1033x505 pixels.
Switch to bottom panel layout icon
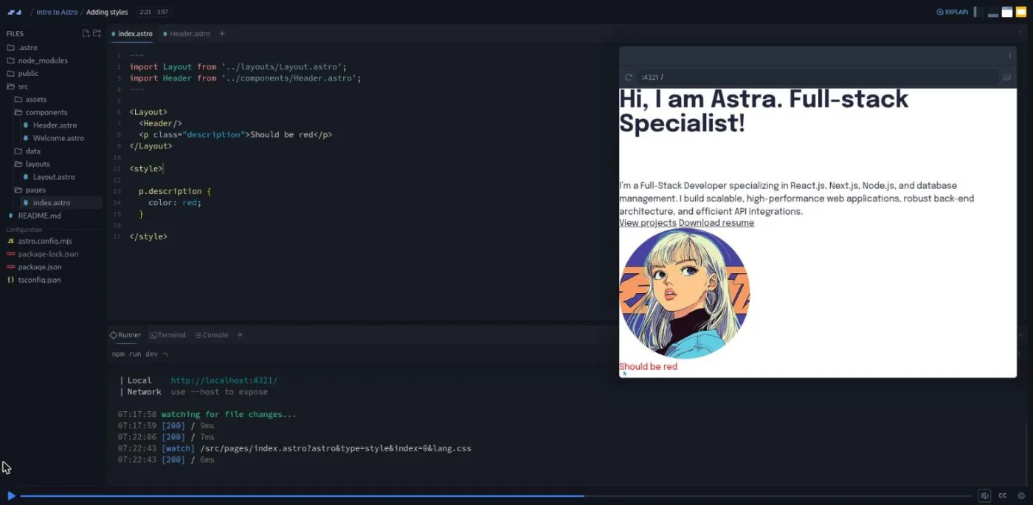[993, 12]
